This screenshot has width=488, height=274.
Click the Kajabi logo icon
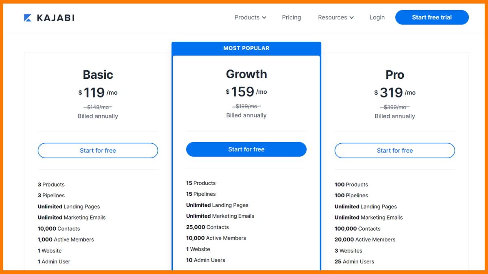[28, 17]
